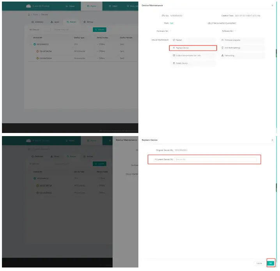The image size is (280, 271).
Task: Open Plants tab behind Replace Device panel
Action: click(x=91, y=141)
